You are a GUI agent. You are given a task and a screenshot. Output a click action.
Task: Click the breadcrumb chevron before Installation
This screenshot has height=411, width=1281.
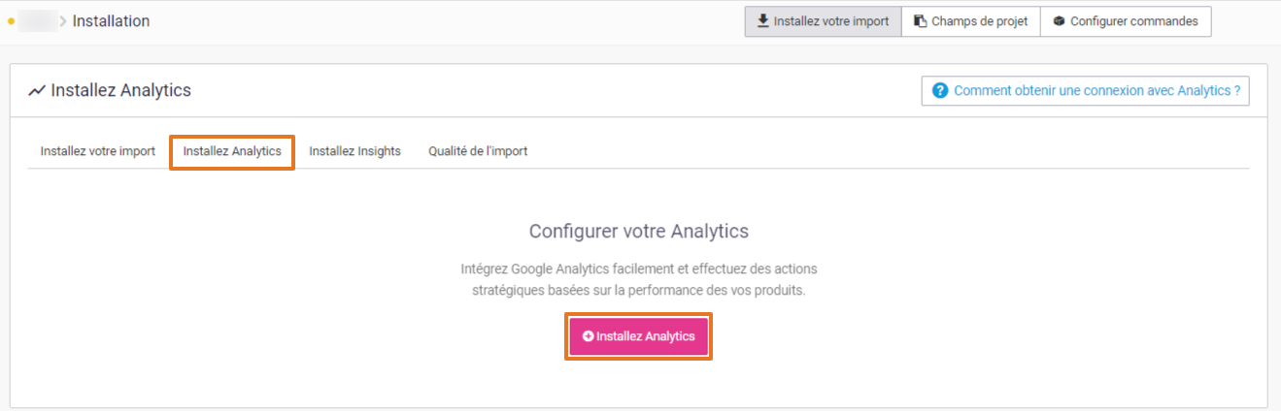pos(63,21)
